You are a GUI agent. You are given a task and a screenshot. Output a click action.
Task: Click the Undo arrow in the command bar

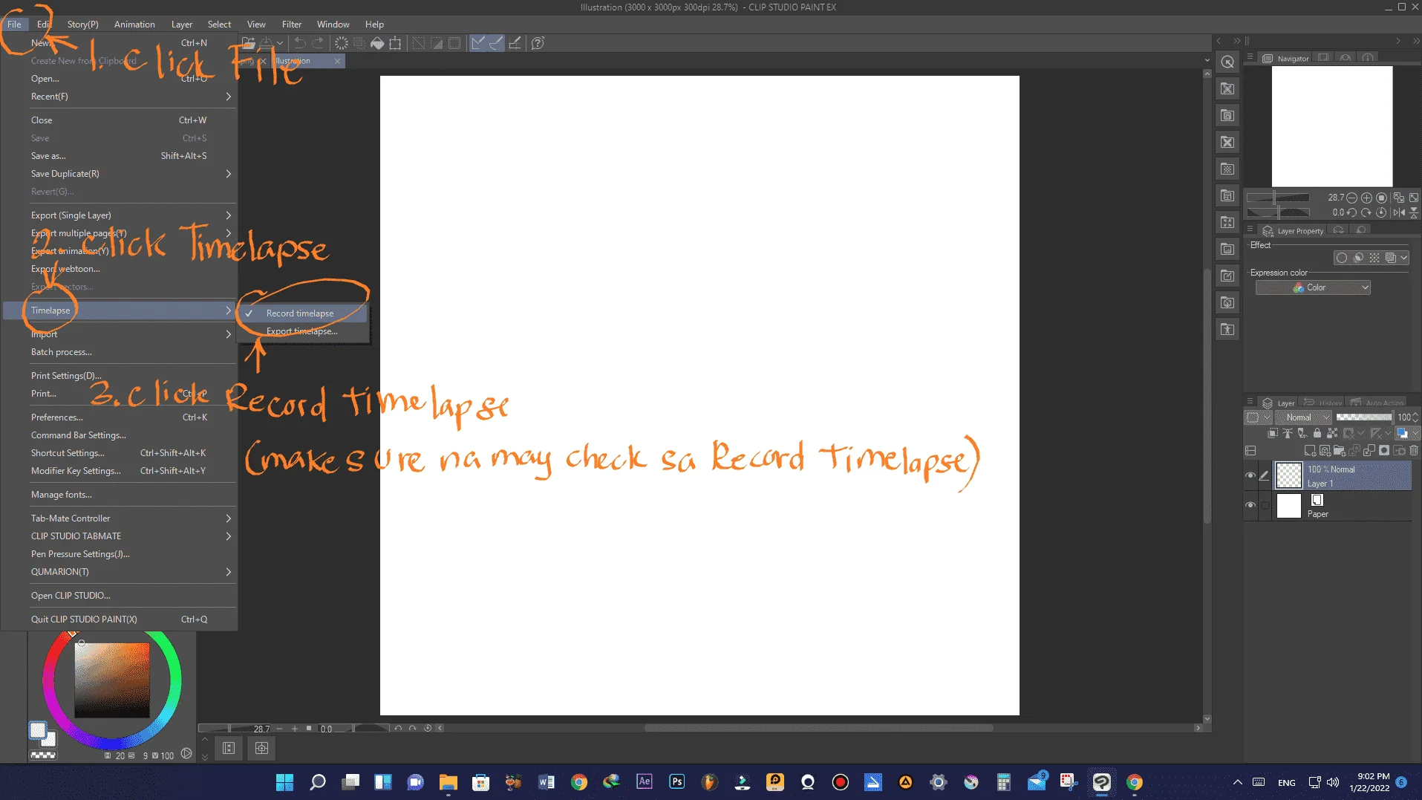pyautogui.click(x=300, y=43)
